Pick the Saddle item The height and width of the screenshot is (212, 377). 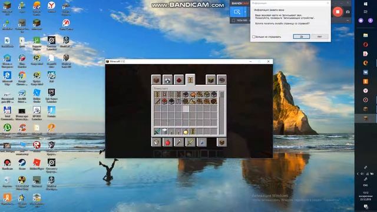pyautogui.click(x=193, y=94)
